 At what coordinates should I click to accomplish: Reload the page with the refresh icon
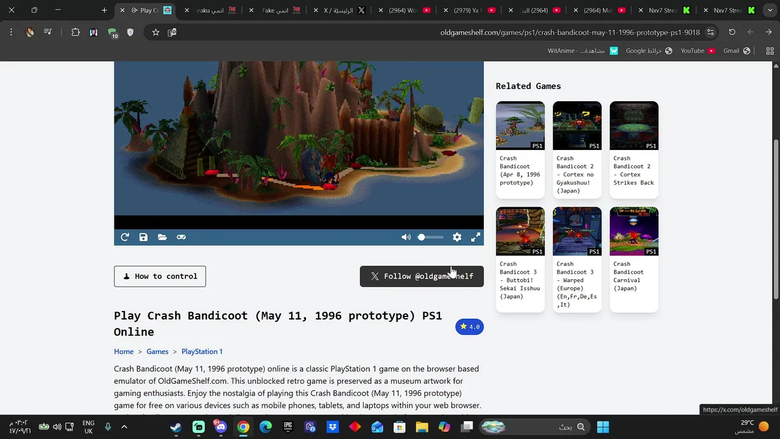pos(732,32)
